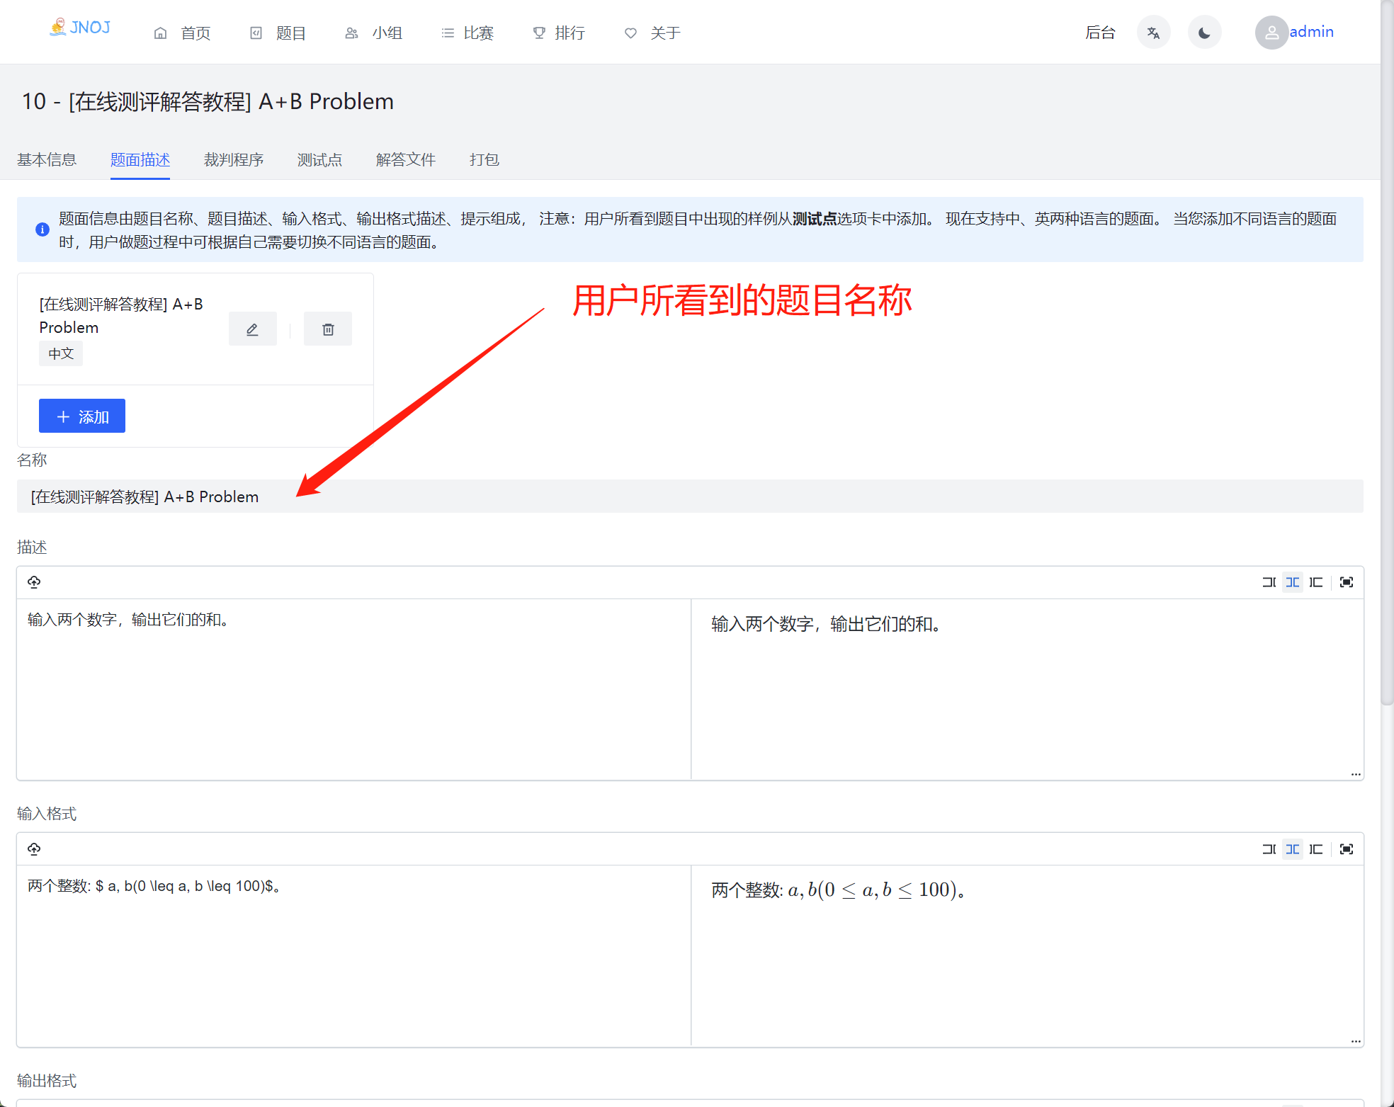
Task: Click the JNOJ logo
Action: click(80, 28)
